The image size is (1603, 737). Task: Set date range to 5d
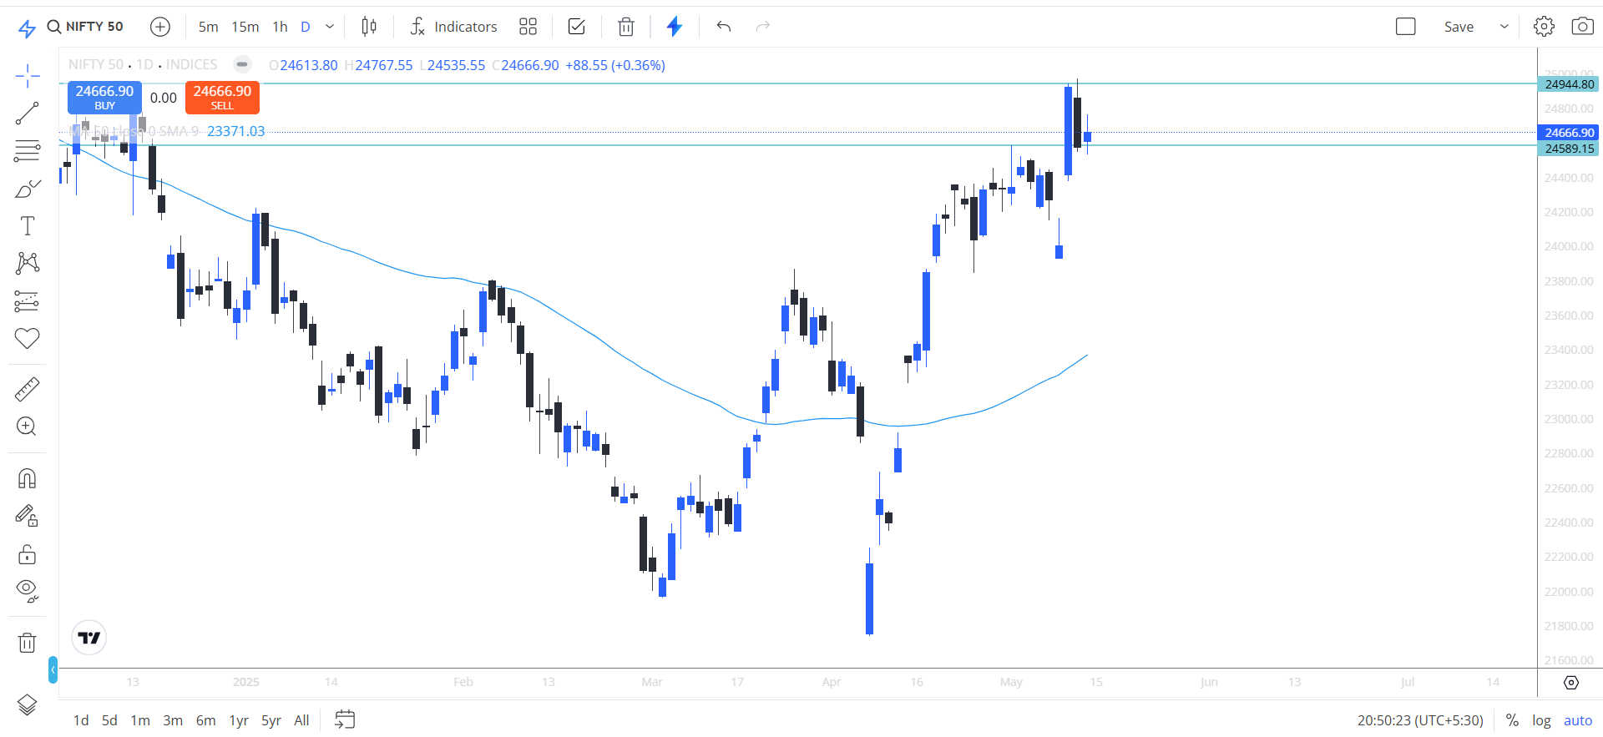(x=109, y=720)
